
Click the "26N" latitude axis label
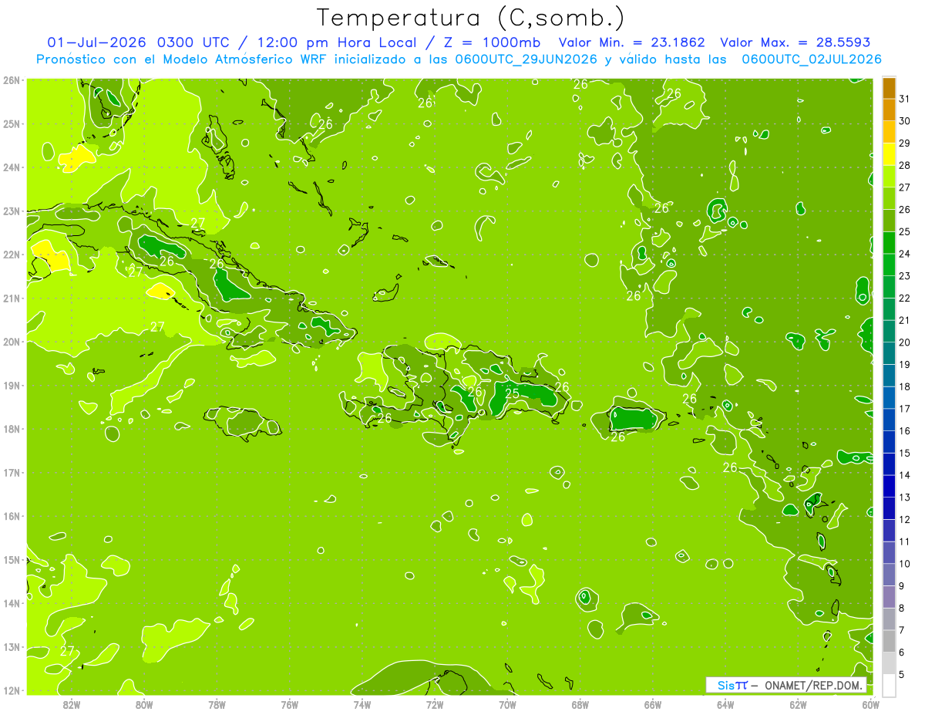pyautogui.click(x=12, y=80)
